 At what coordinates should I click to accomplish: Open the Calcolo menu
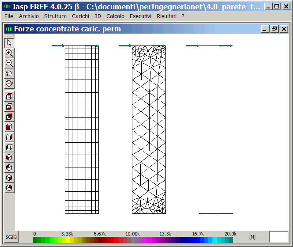pos(115,16)
